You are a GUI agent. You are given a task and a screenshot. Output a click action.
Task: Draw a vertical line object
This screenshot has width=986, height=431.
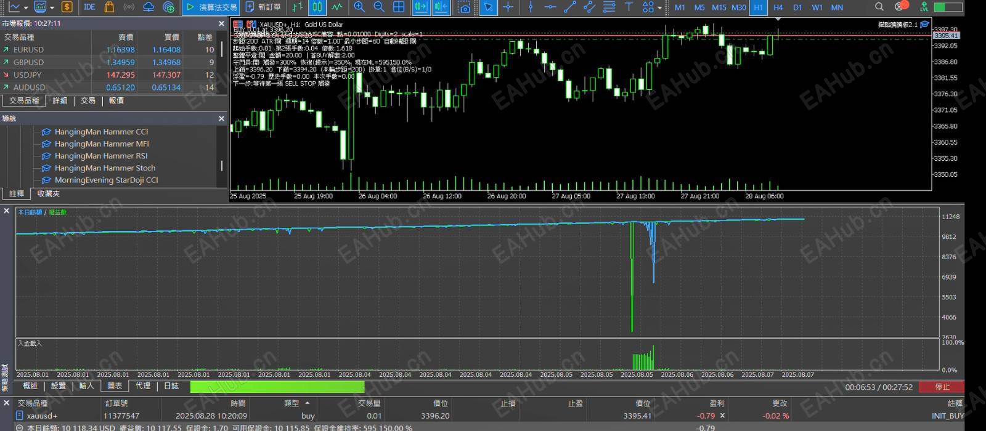pos(531,7)
